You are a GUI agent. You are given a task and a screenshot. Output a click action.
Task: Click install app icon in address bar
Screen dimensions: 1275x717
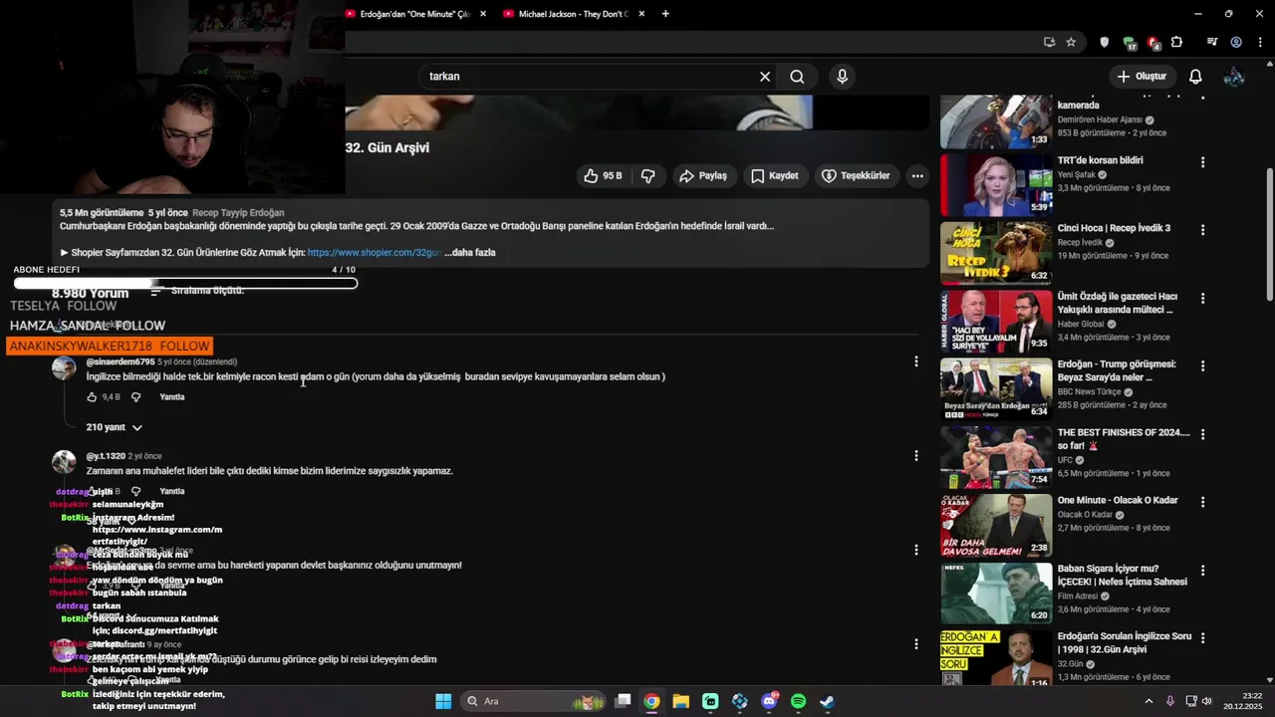1049,42
